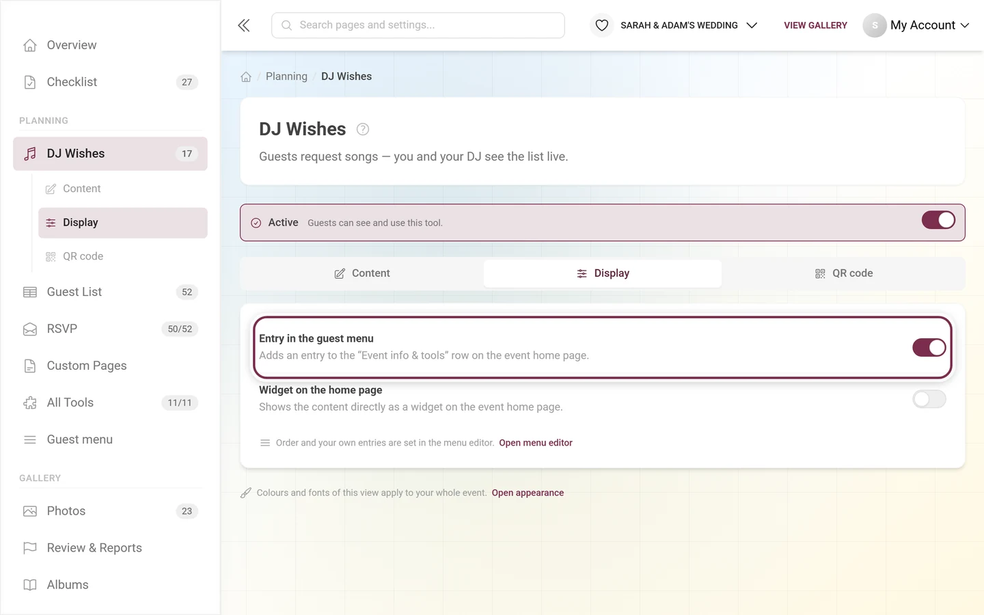The height and width of the screenshot is (615, 984).
Task: Click the VIEW GALLERY link
Action: pyautogui.click(x=815, y=25)
